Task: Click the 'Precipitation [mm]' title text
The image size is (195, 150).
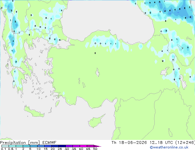Action: coord(20,143)
